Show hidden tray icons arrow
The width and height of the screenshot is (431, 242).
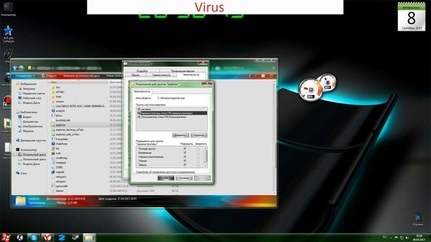pos(391,238)
